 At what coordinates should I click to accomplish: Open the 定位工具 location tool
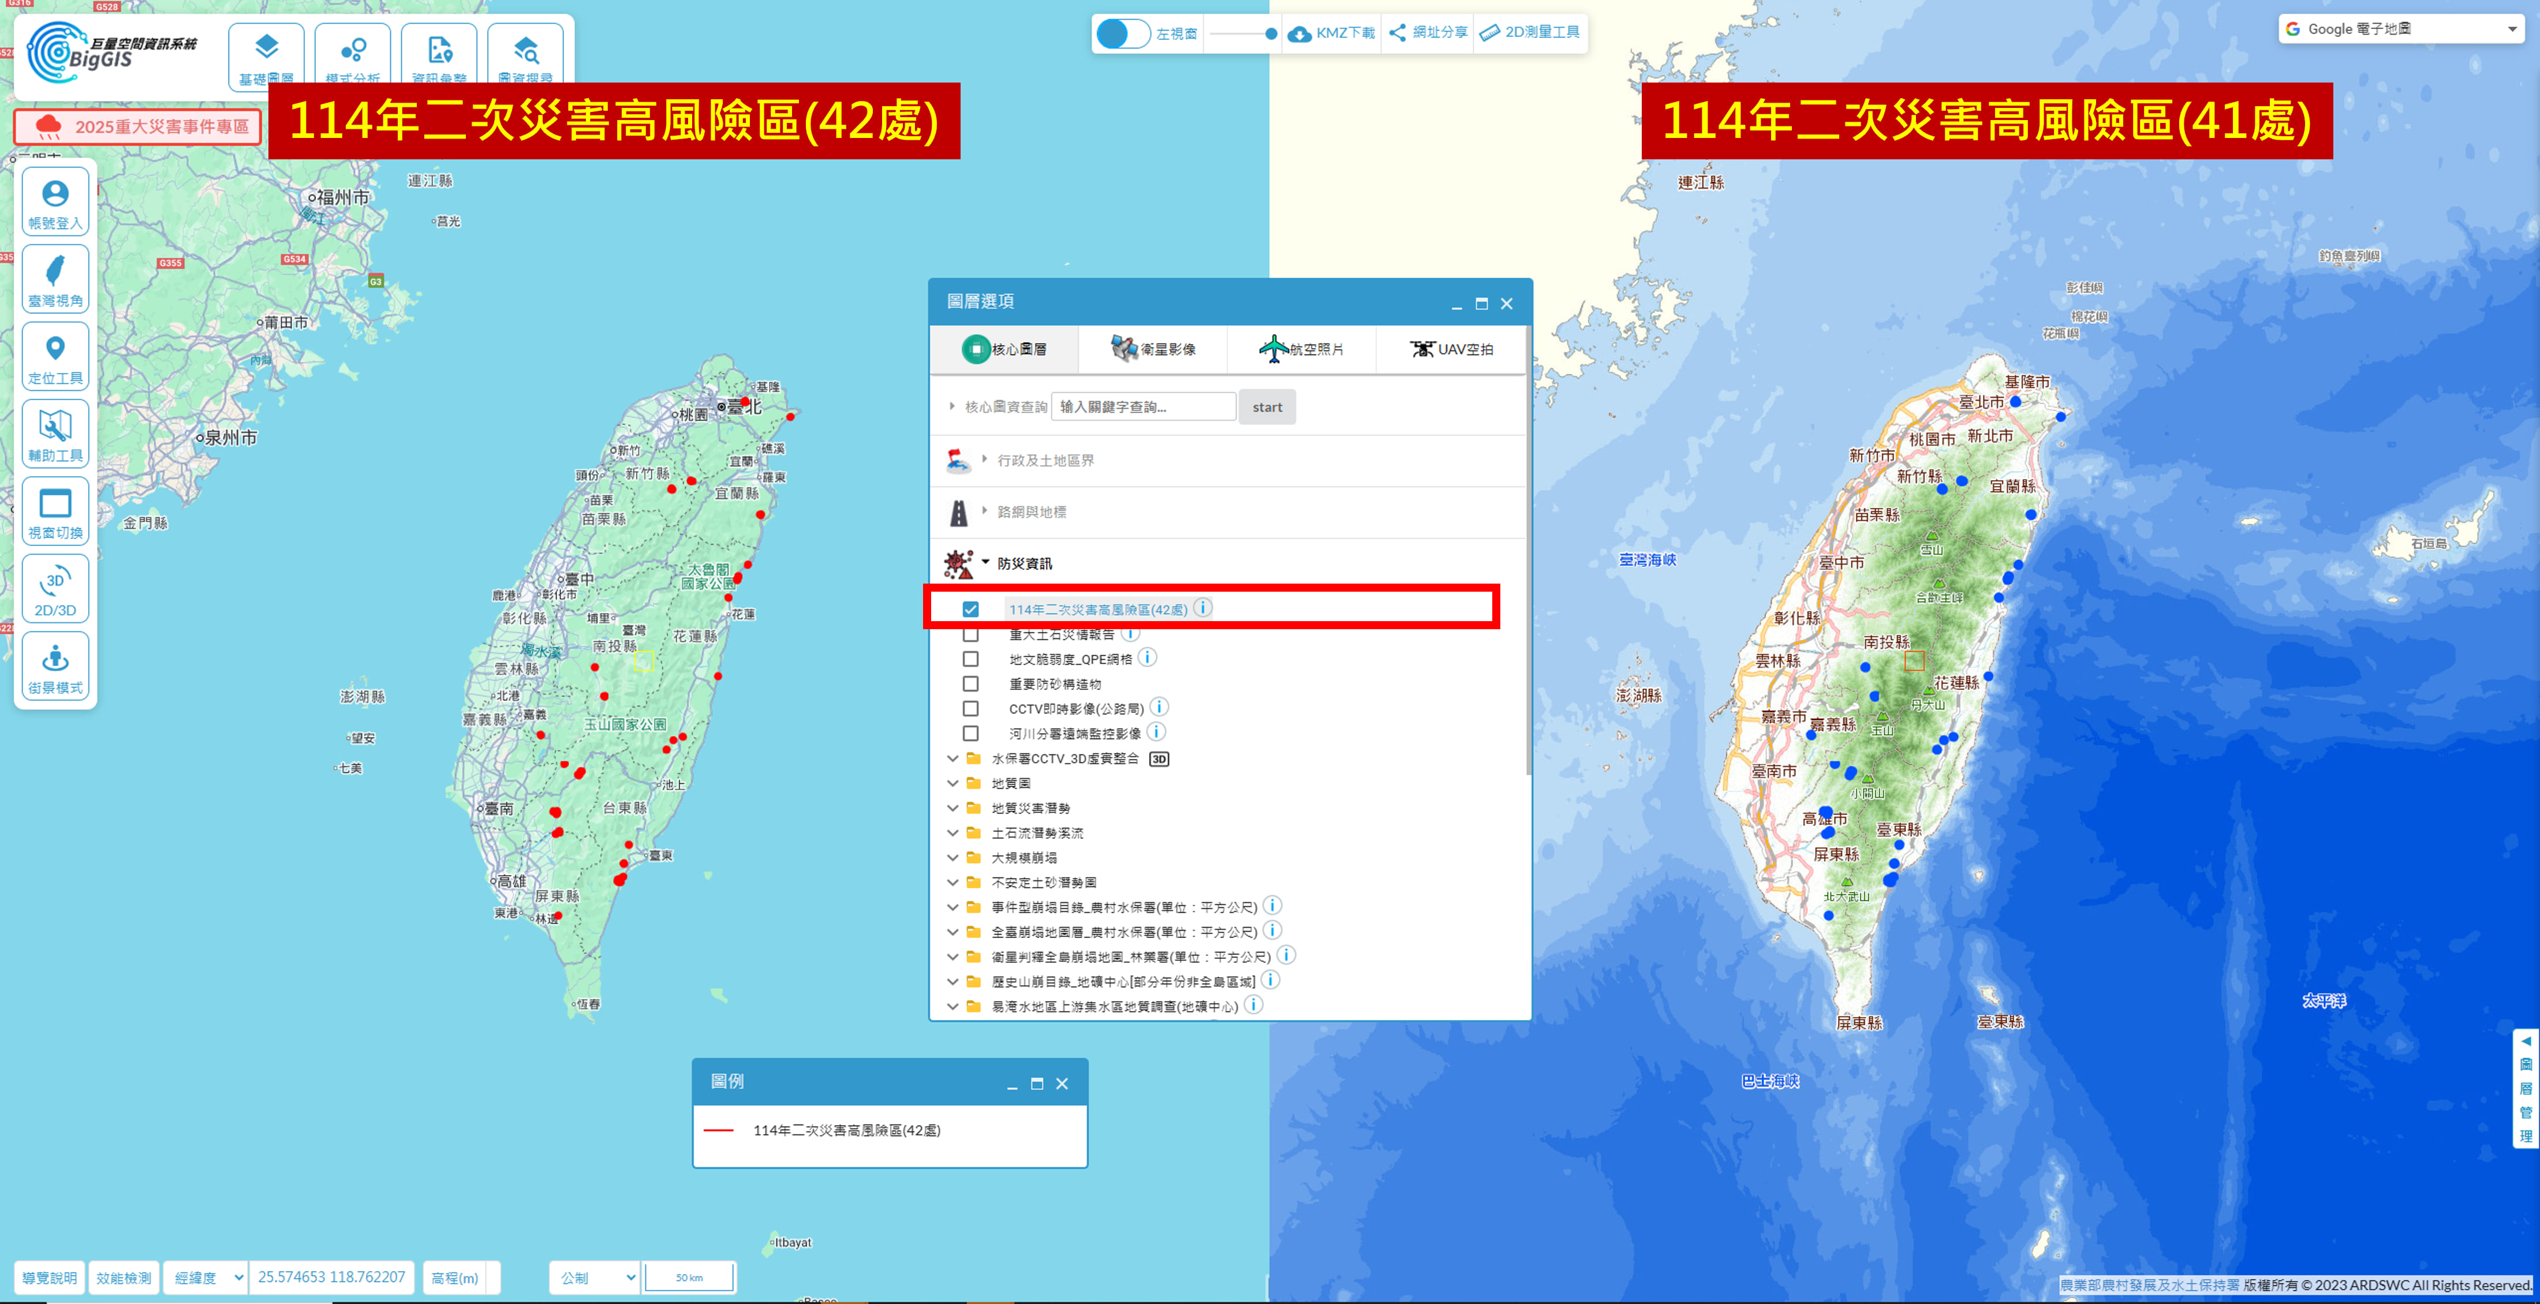click(x=55, y=357)
